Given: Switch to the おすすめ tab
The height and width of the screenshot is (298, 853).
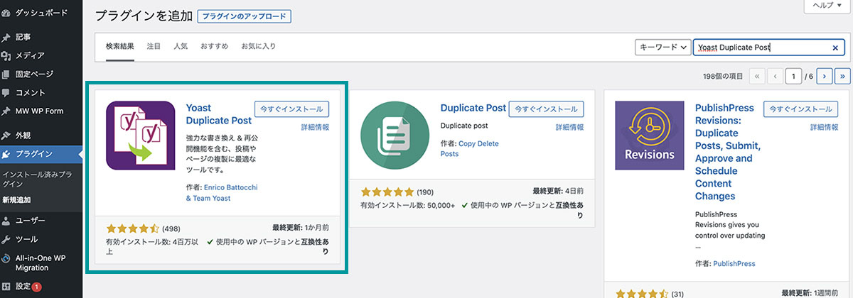Looking at the screenshot, I should coord(214,46).
